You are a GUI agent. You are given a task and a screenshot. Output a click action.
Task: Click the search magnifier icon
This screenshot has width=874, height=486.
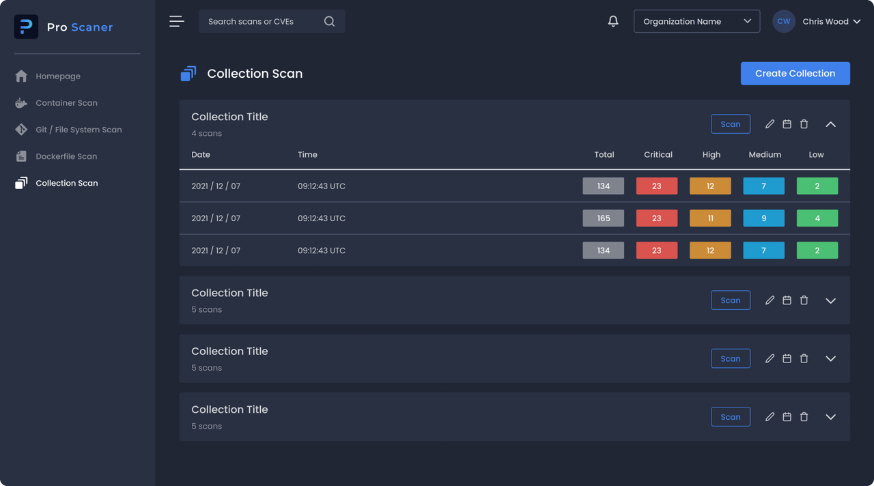point(329,21)
